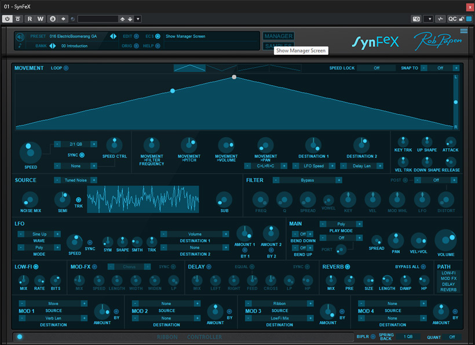Open the Destination 1 LFO Speed selector
The image size is (475, 345).
pos(314,166)
